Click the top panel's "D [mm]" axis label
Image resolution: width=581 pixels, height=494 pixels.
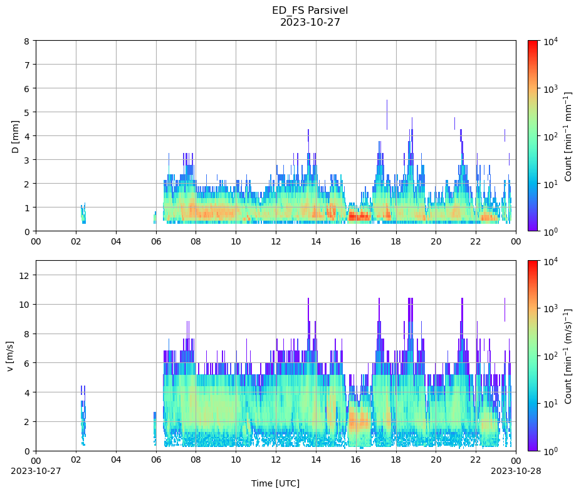[15, 137]
